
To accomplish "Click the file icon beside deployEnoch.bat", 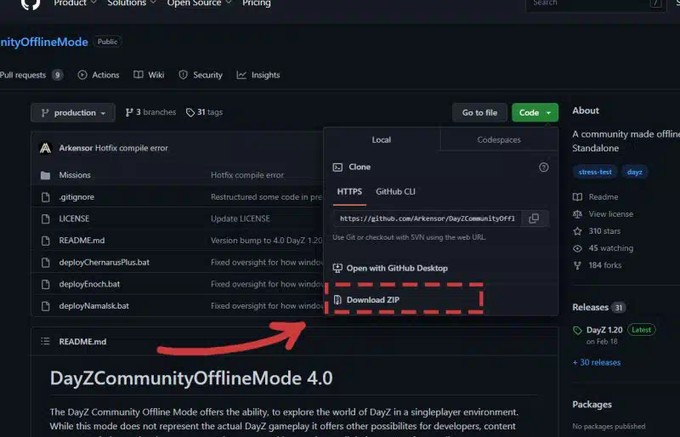I will coord(45,284).
